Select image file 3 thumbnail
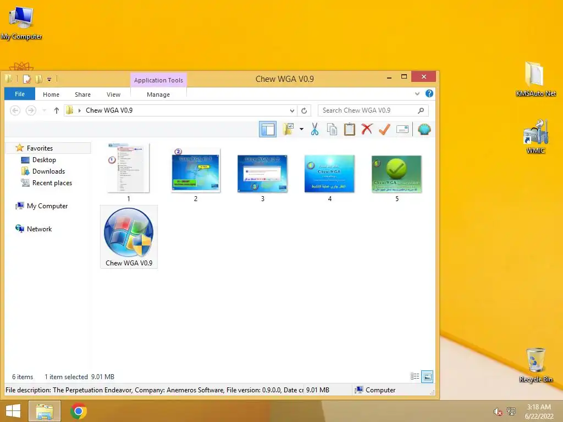Image resolution: width=563 pixels, height=422 pixels. [x=262, y=174]
